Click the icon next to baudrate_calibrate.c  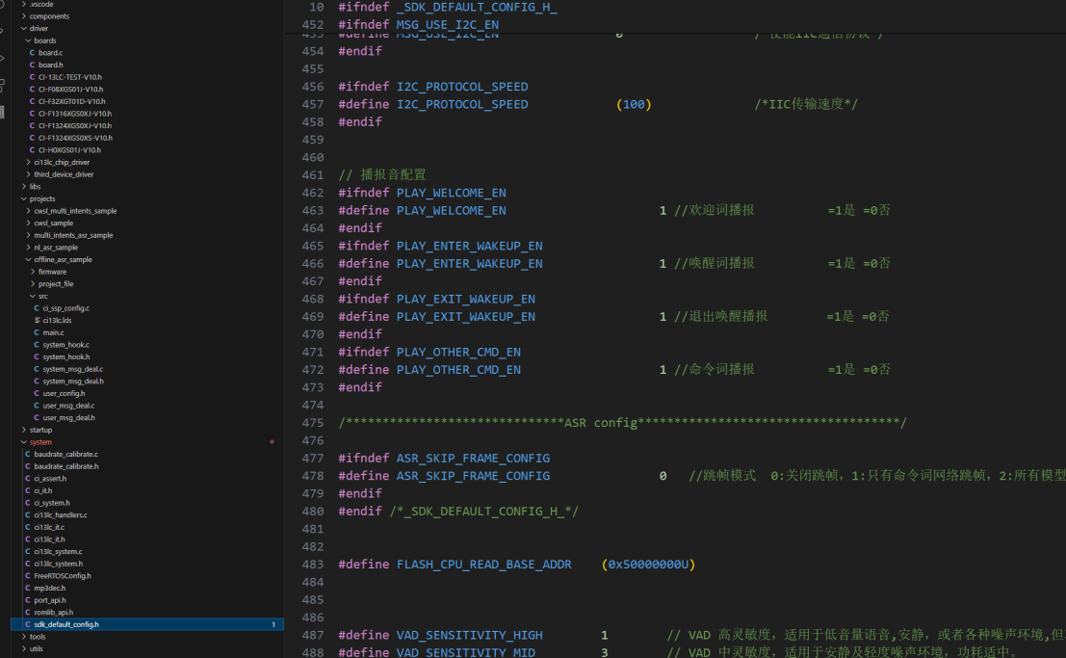coord(27,454)
